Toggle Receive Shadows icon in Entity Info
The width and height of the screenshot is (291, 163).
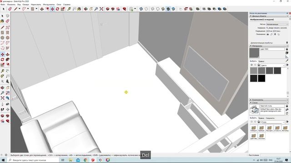click(x=275, y=34)
